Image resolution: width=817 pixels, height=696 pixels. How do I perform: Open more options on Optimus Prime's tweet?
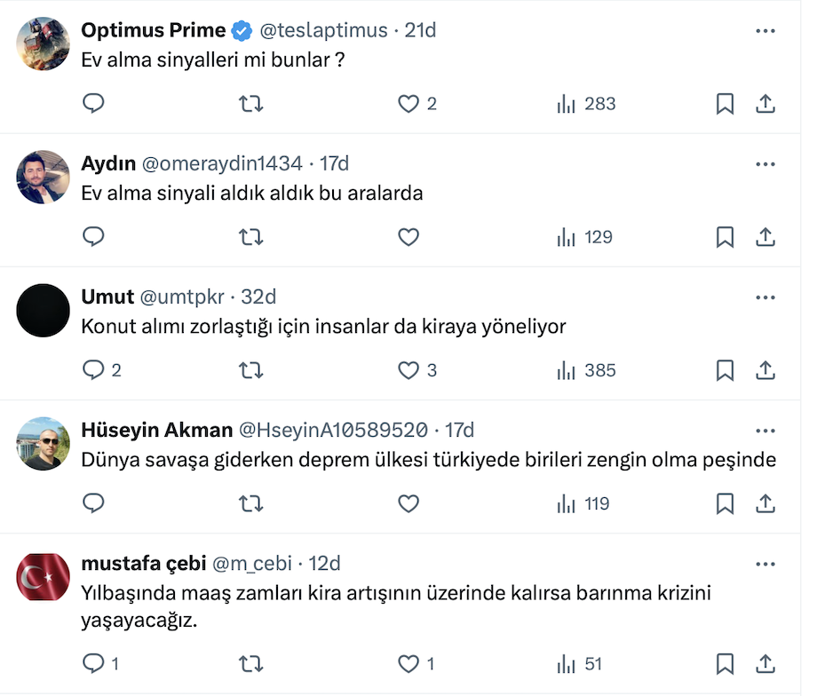pos(765,30)
